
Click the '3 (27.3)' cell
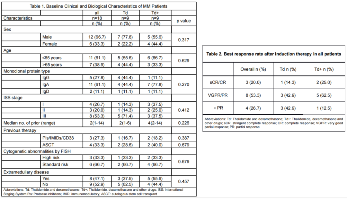click(97, 138)
